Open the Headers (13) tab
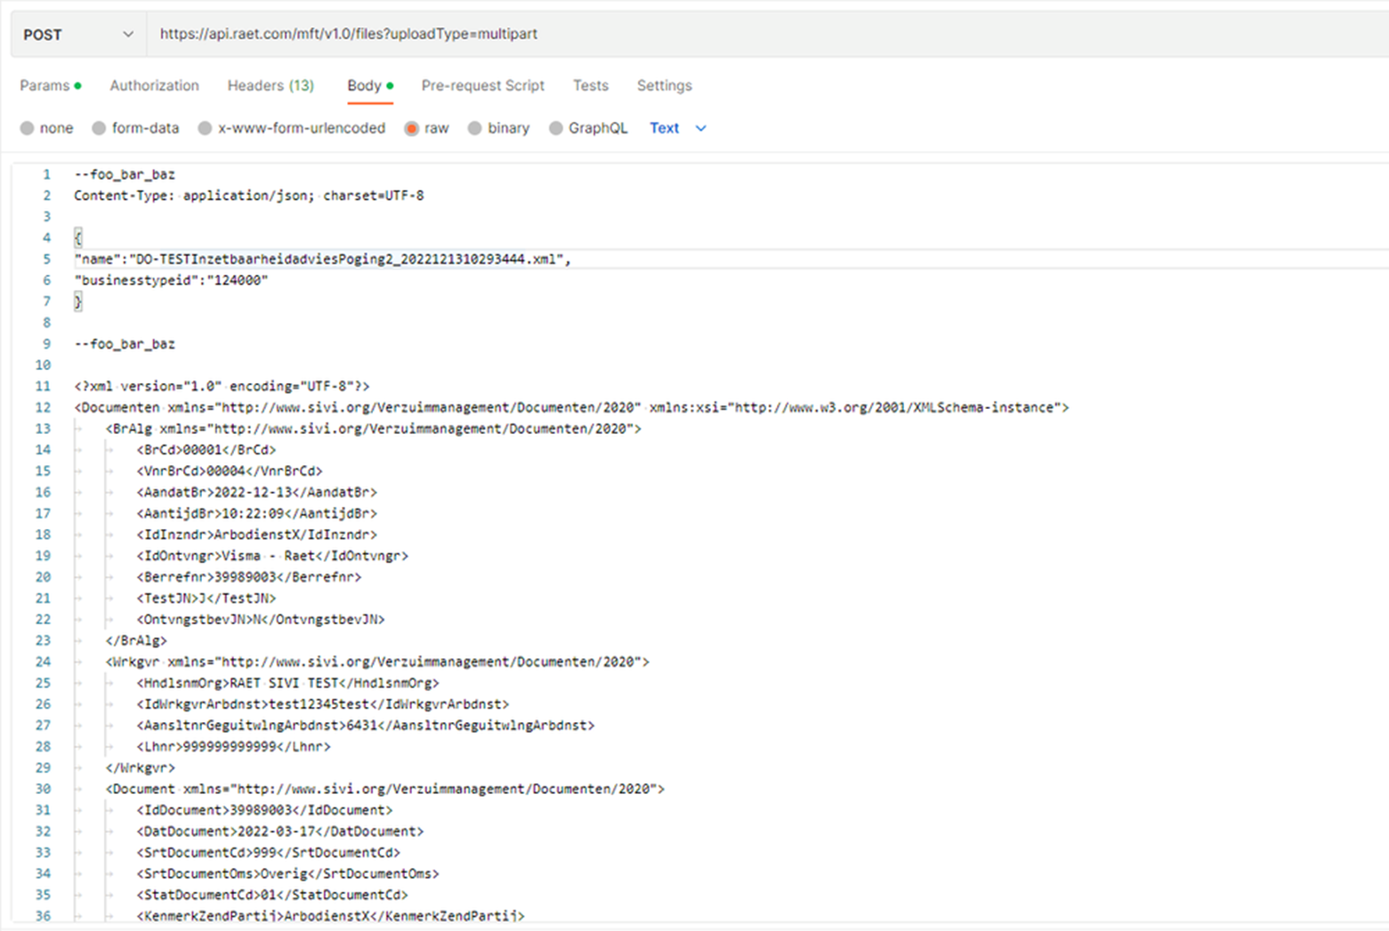Screen dimensions: 1389x931 271,85
